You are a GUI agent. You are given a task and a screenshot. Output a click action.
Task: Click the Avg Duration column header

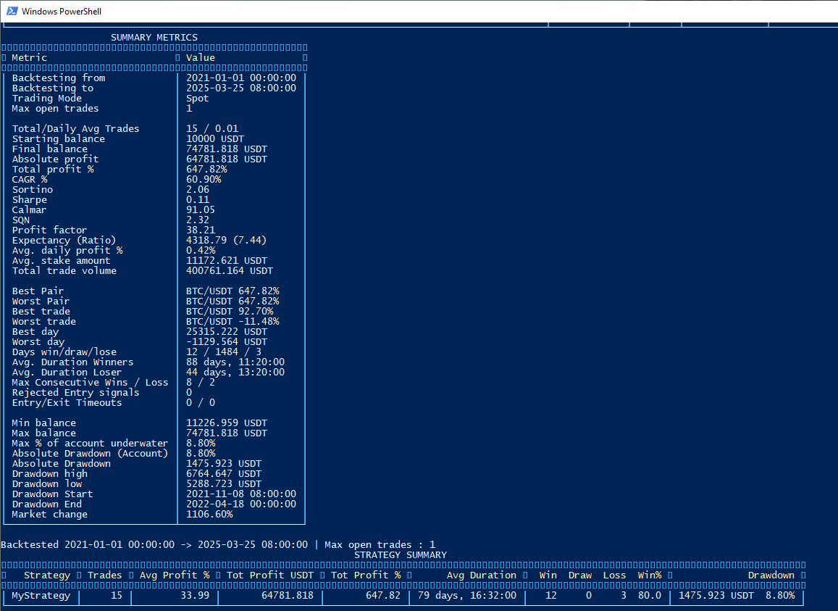(482, 575)
